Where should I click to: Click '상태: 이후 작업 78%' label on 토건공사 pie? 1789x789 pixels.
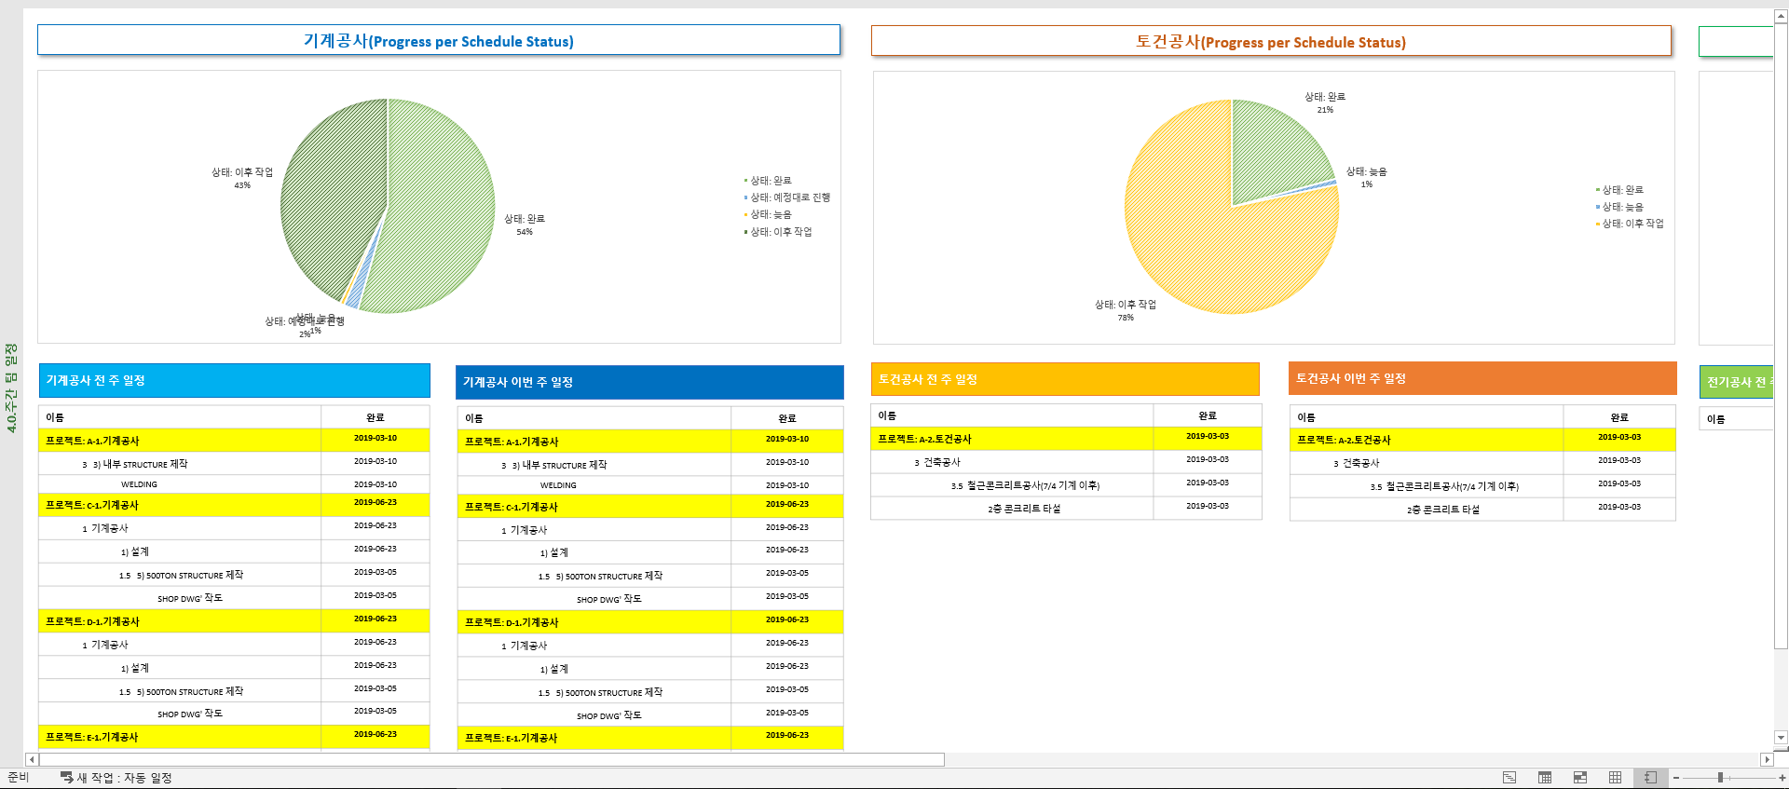coord(1126,310)
